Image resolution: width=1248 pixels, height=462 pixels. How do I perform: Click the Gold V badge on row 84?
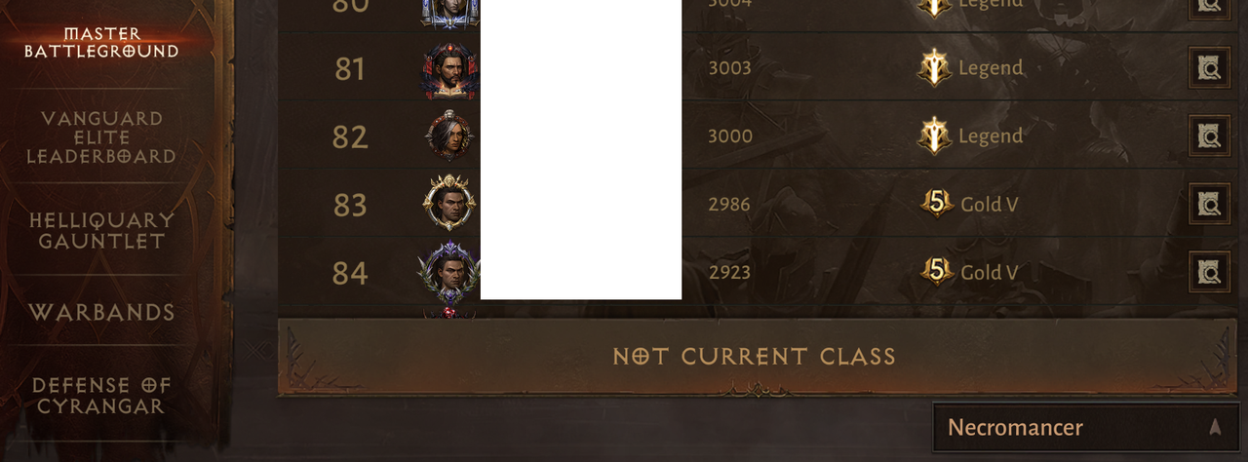point(937,272)
